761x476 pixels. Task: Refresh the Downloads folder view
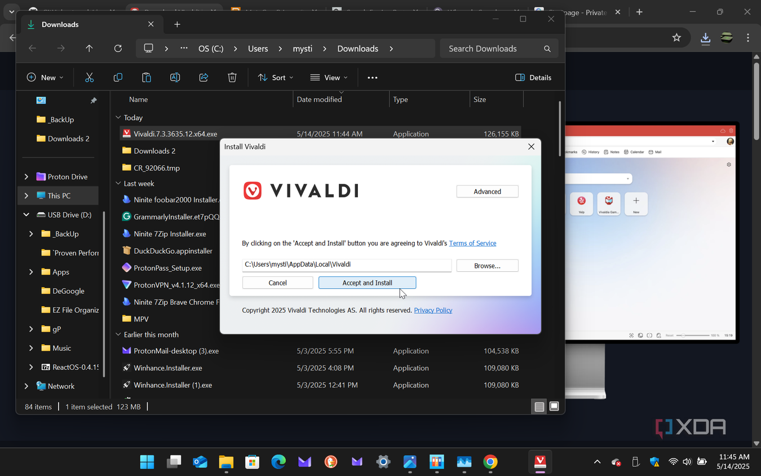pyautogui.click(x=118, y=49)
